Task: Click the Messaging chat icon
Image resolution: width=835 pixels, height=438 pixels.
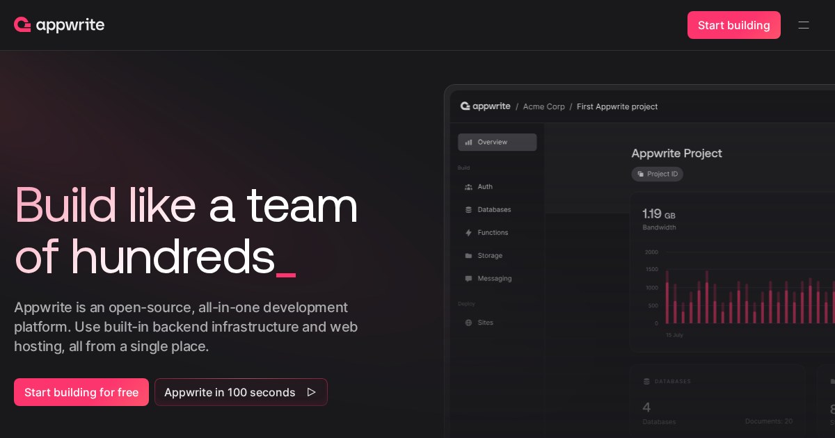Action: pos(469,278)
